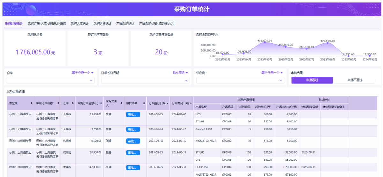
Task: Go to 采购退货统计 tab
Action: click(x=102, y=23)
